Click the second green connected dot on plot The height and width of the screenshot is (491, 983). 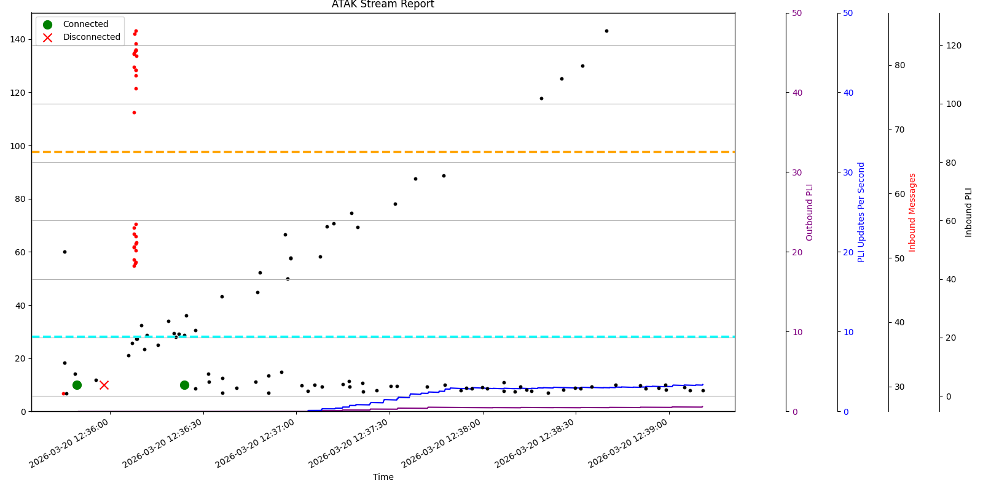184,385
